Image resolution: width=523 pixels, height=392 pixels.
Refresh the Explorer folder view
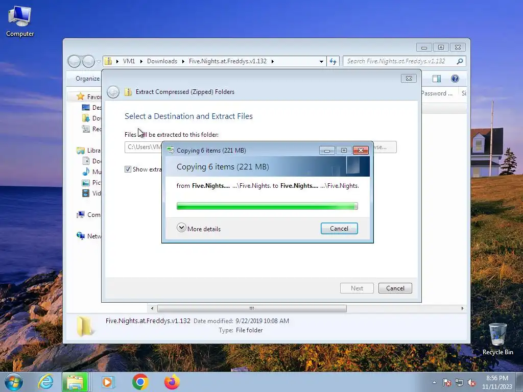333,61
